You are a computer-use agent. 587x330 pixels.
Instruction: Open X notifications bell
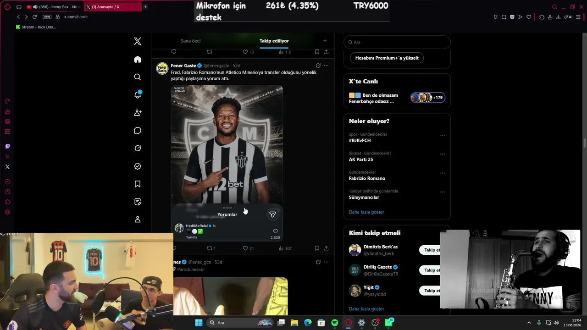coord(138,94)
